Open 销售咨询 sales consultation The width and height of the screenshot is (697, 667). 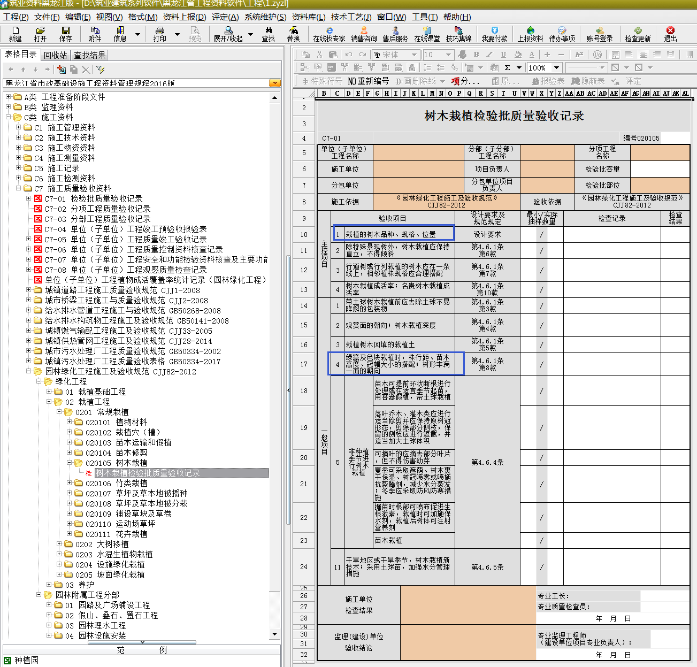(364, 34)
